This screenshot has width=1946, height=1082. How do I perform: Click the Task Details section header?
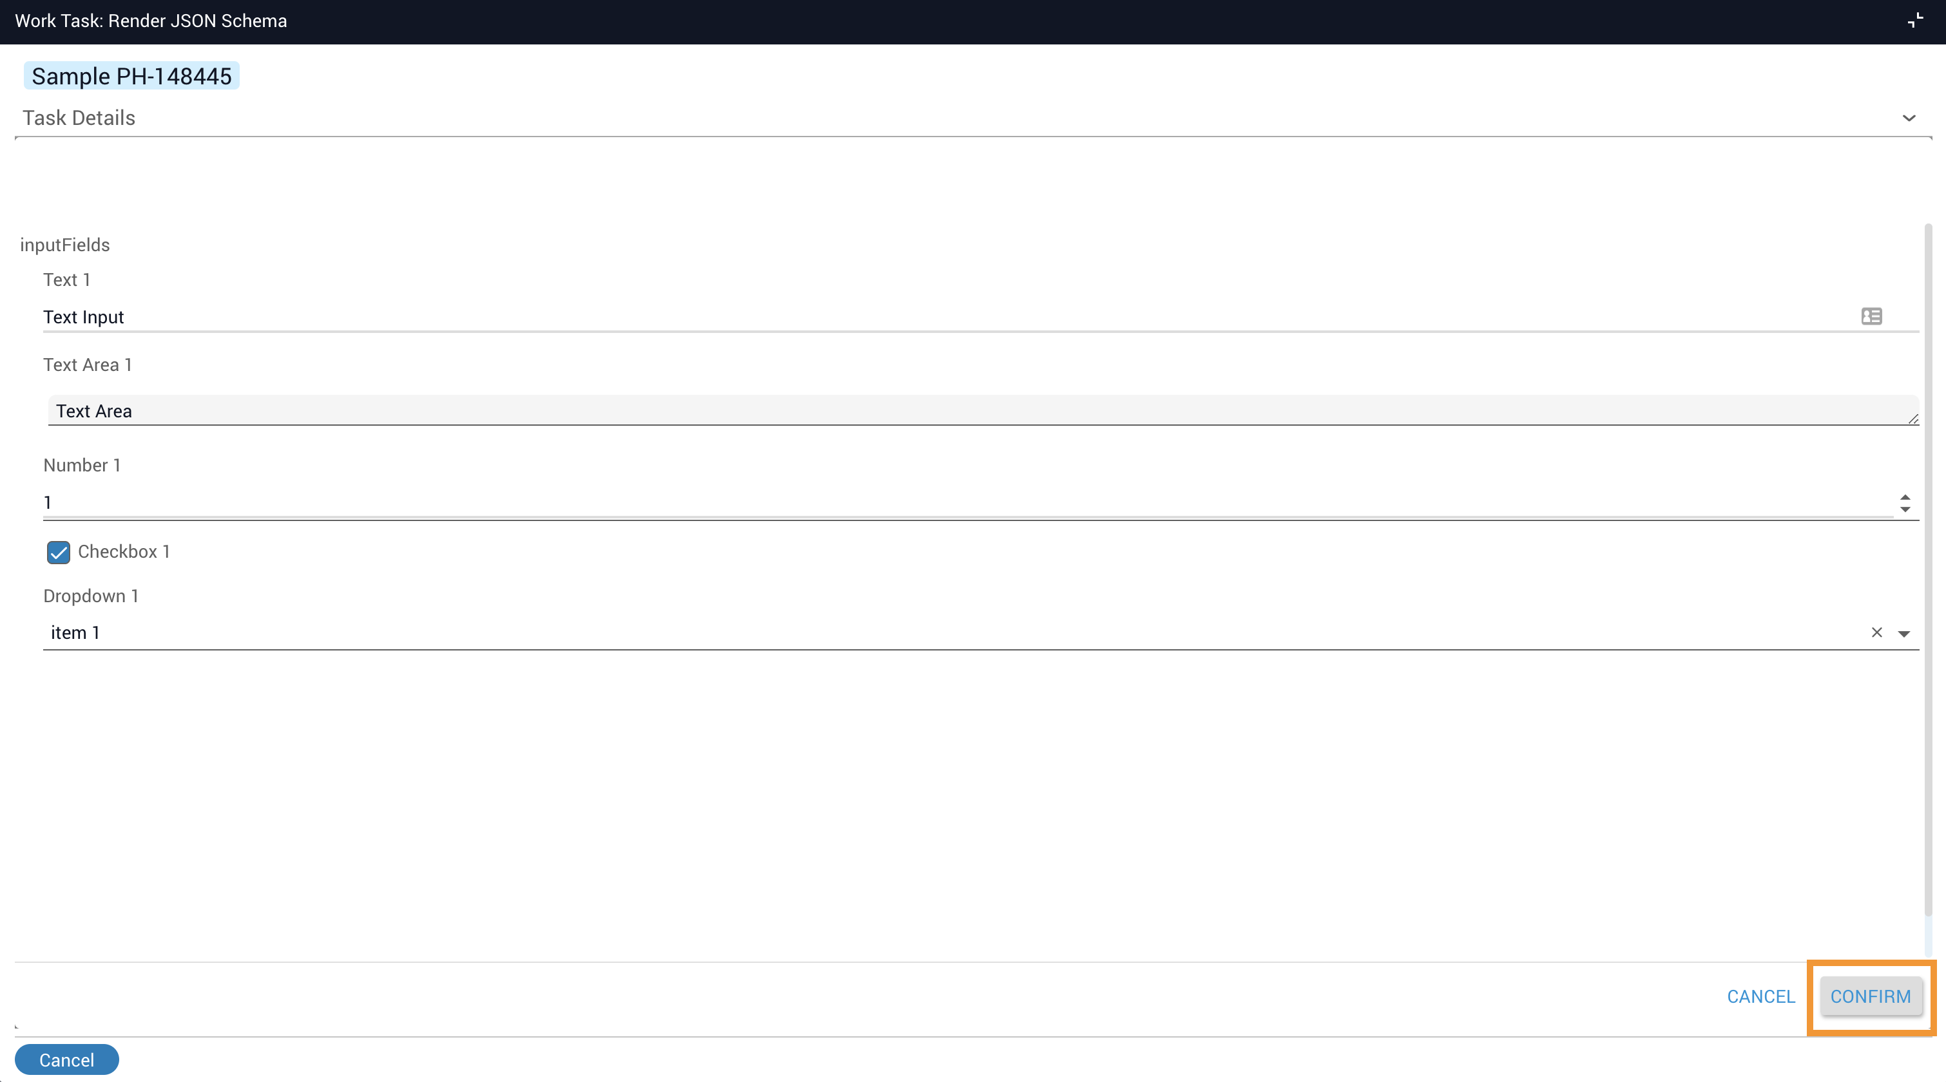(x=79, y=118)
